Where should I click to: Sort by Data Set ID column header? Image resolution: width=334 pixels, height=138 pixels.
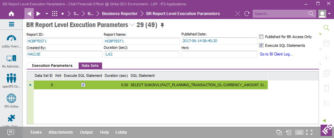(x=44, y=76)
